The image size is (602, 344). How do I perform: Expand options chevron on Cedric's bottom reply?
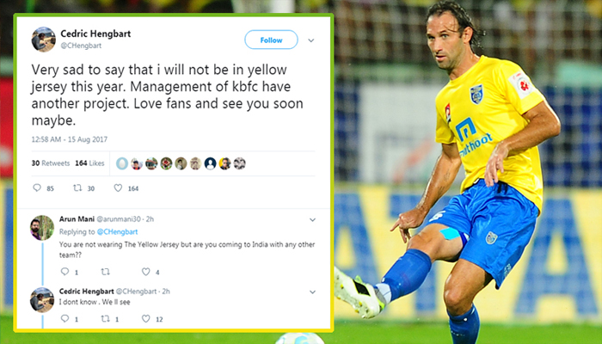[312, 292]
